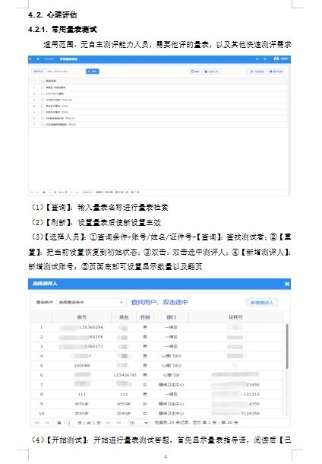Screen dimensions: 322x464
Task: Tick the checkbox for the SCL-90 scale row
Action: point(43,100)
